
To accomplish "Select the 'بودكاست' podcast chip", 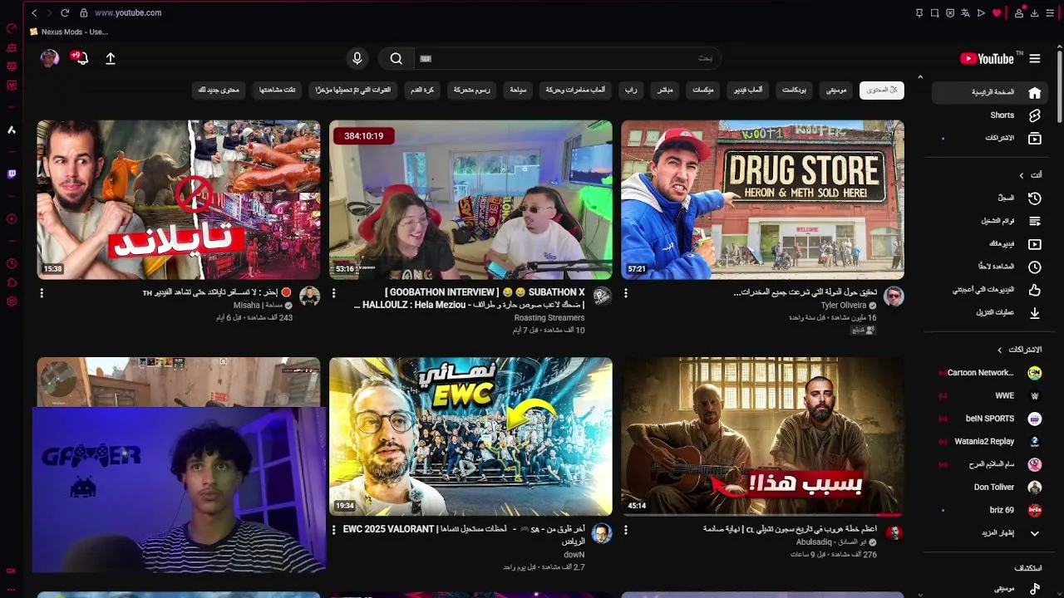I will [x=794, y=90].
